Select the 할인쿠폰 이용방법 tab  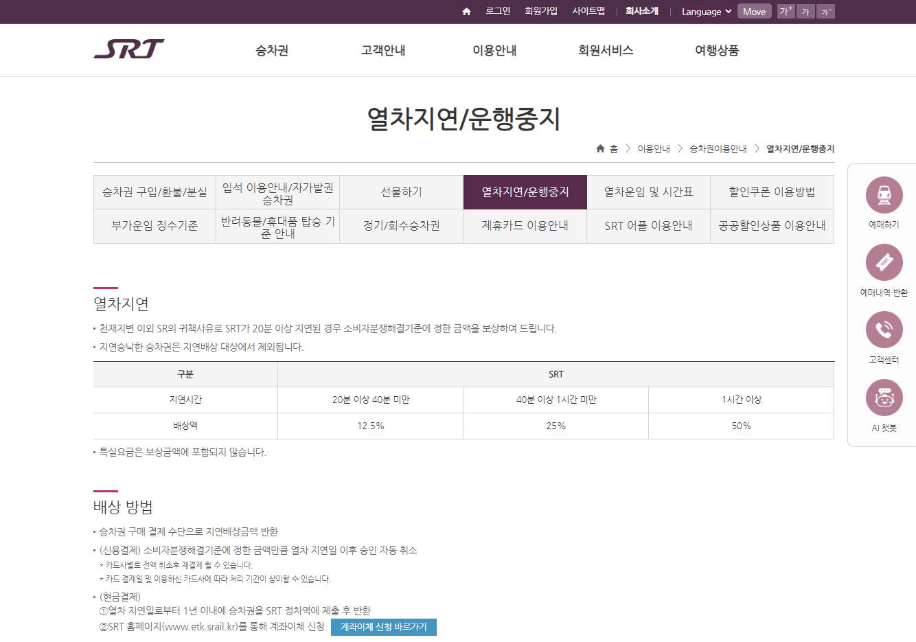pos(772,192)
